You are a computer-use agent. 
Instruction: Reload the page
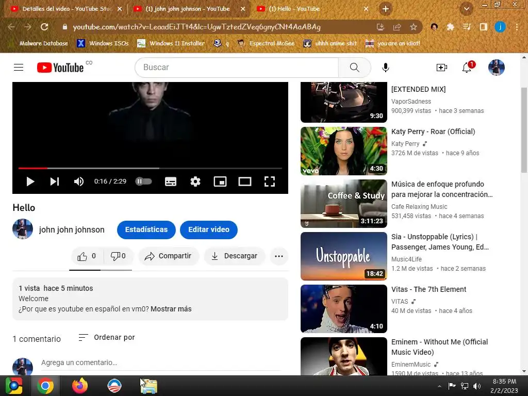44,27
